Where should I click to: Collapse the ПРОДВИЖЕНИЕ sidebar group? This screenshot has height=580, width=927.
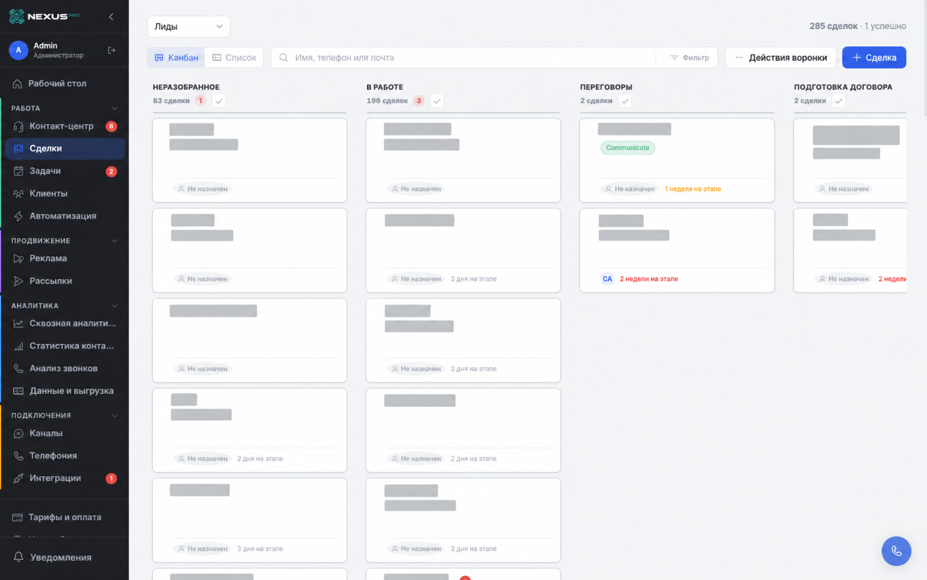pos(115,241)
